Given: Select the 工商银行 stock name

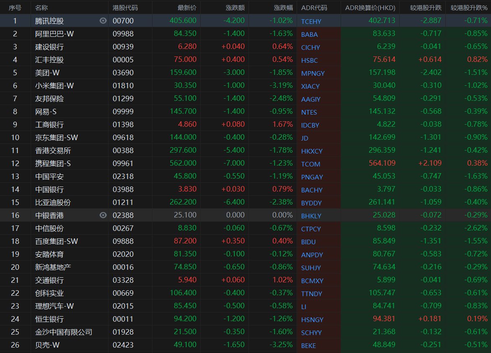Looking at the screenshot, I should pyautogui.click(x=49, y=125).
